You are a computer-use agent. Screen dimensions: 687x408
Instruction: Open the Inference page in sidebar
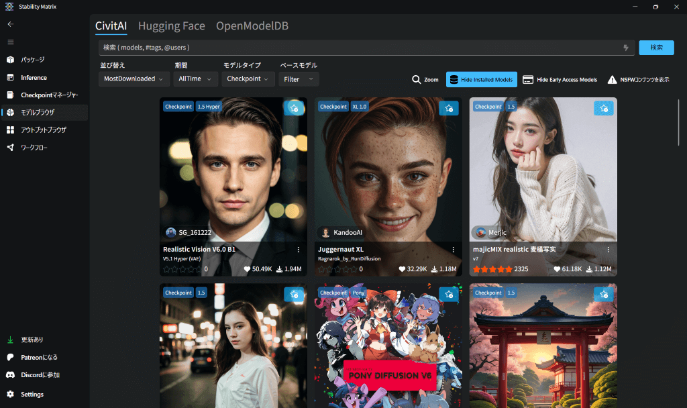(34, 77)
